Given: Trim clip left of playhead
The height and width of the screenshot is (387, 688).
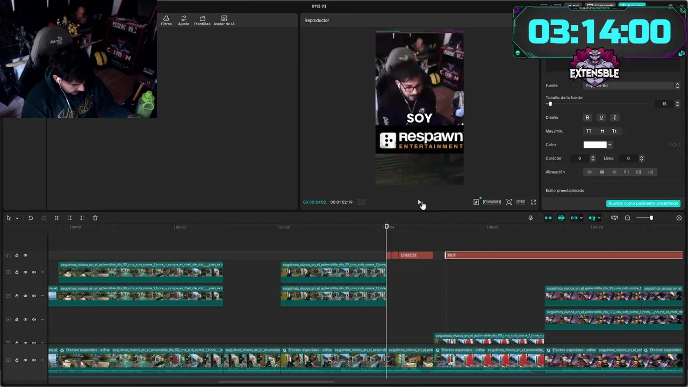Looking at the screenshot, I should pyautogui.click(x=69, y=218).
